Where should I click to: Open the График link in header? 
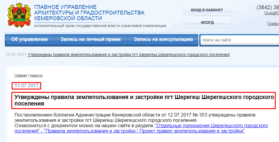[x=273, y=24]
